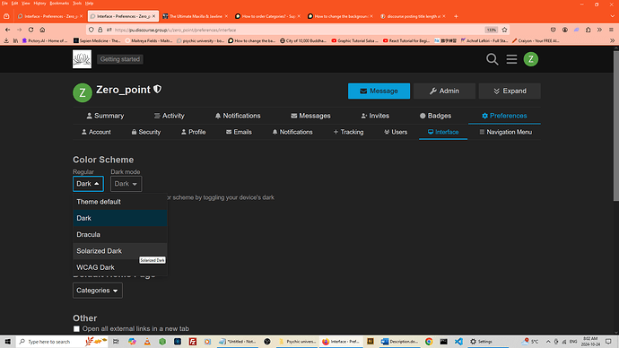
Task: Choose Dracula color scheme
Action: pyautogui.click(x=119, y=234)
